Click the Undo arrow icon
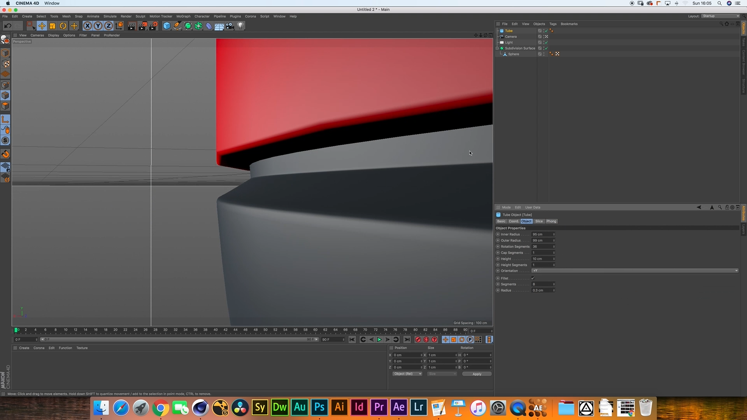The image size is (747, 420). 7,26
